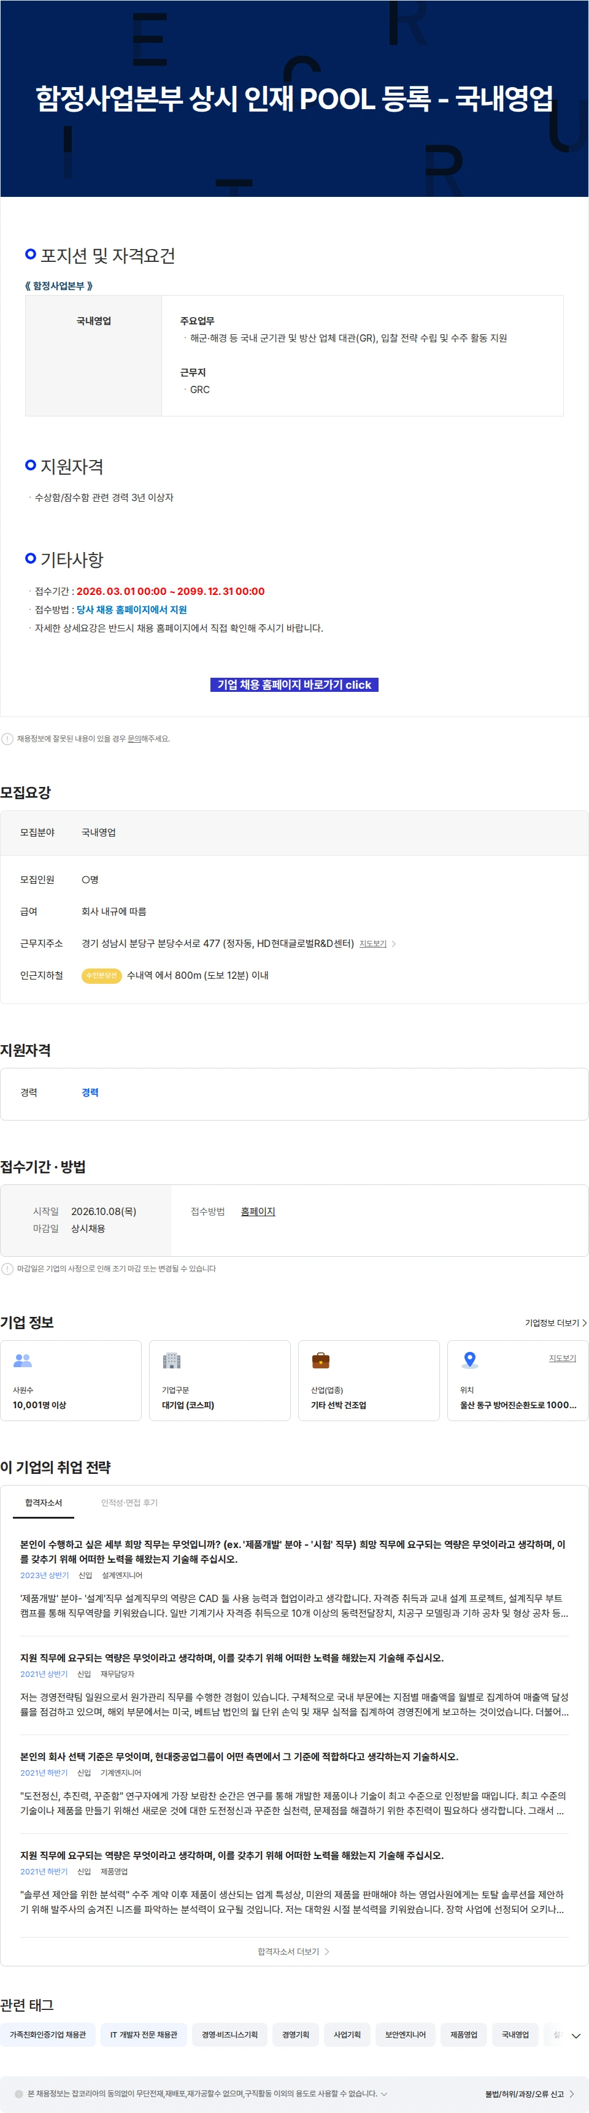
Task: Open the 홈페이지 application method link
Action: click(x=258, y=1211)
